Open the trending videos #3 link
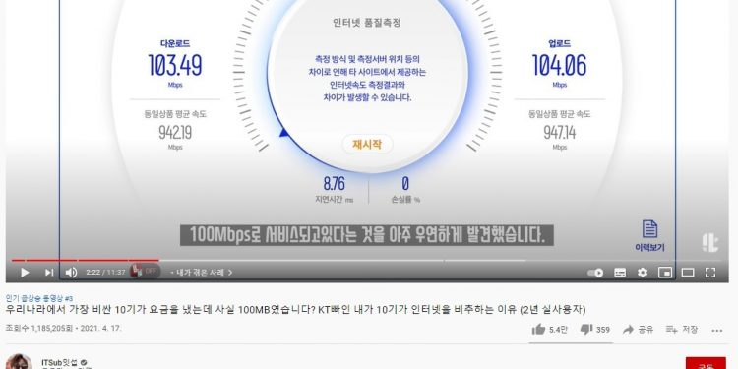Viewport: 738px width, 369px height. (39, 298)
